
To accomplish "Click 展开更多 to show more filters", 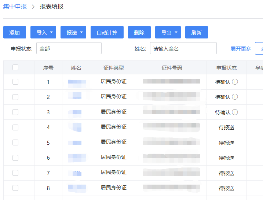I will click(241, 49).
